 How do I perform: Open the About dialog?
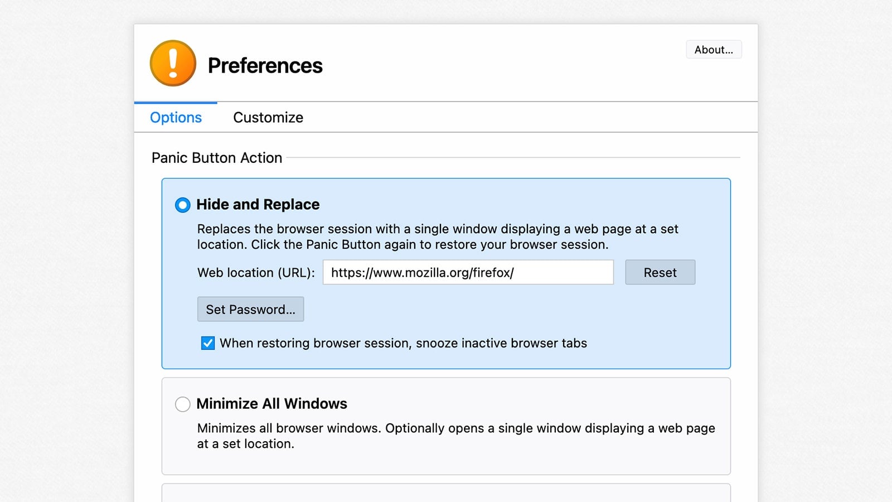pos(714,49)
